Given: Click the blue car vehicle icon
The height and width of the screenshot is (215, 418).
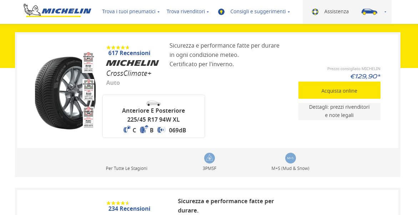Looking at the screenshot, I should [369, 12].
